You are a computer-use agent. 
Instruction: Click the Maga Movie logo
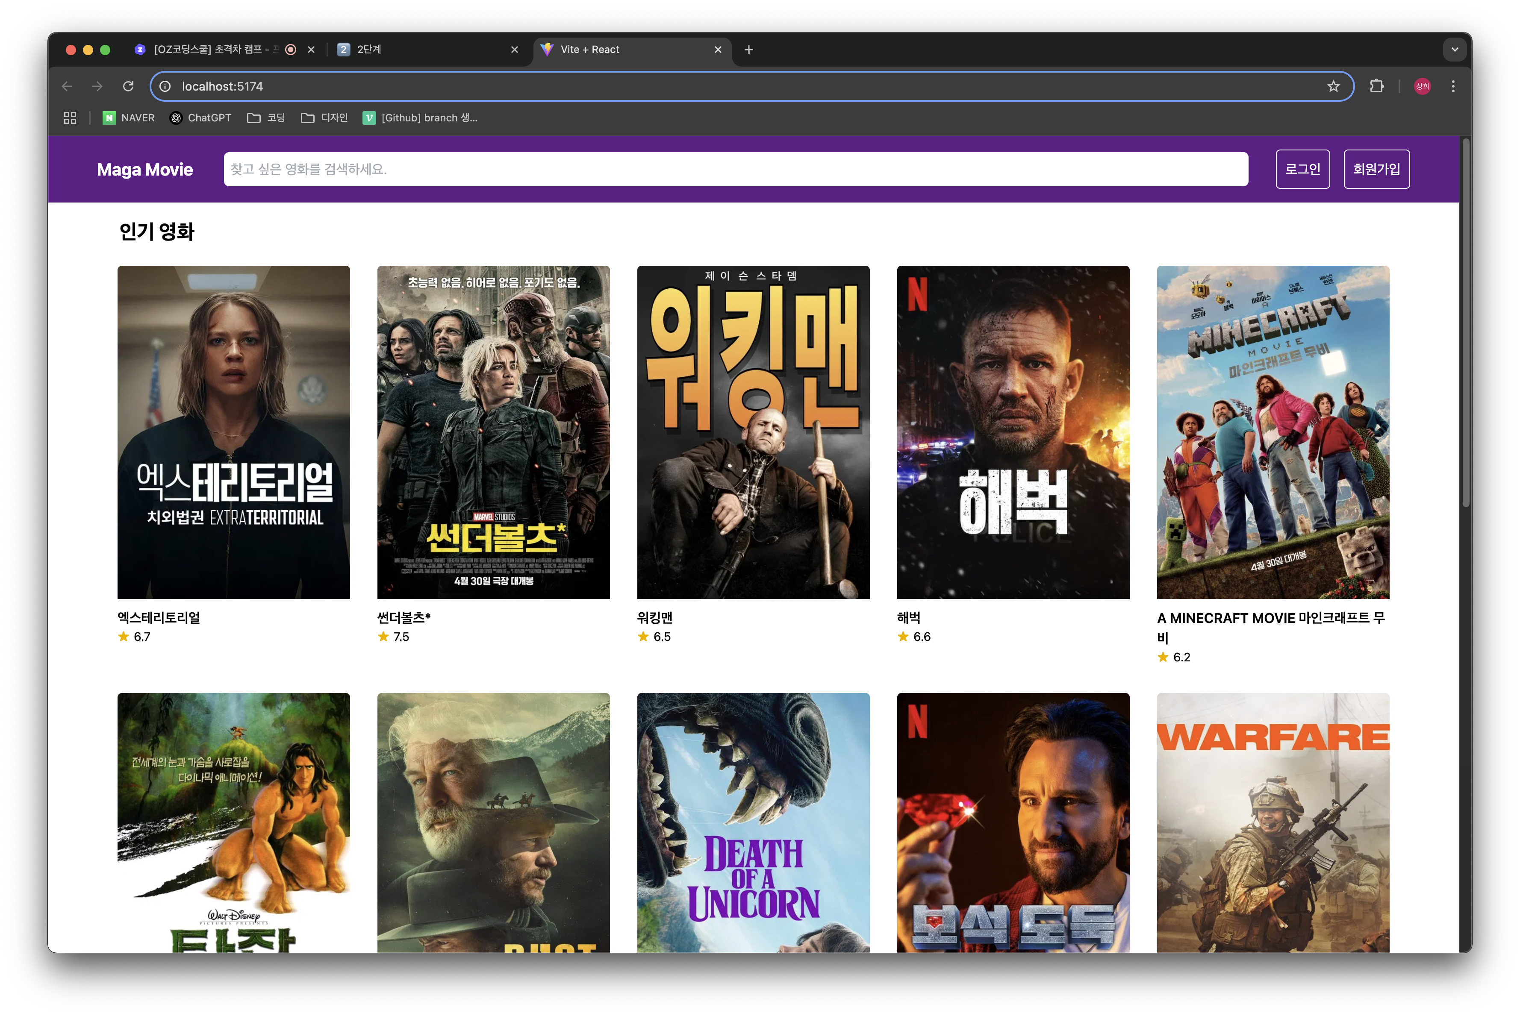[x=144, y=169]
